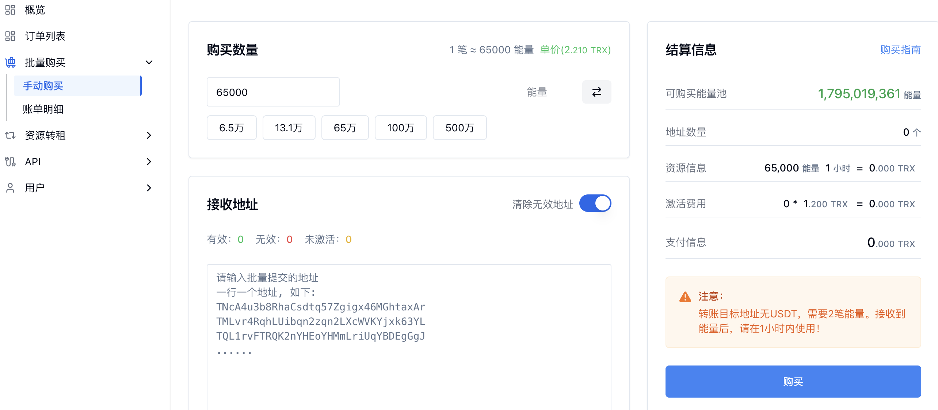938x410 pixels.
Task: Click the 批量购买 shopping cart icon
Action: pyautogui.click(x=10, y=62)
